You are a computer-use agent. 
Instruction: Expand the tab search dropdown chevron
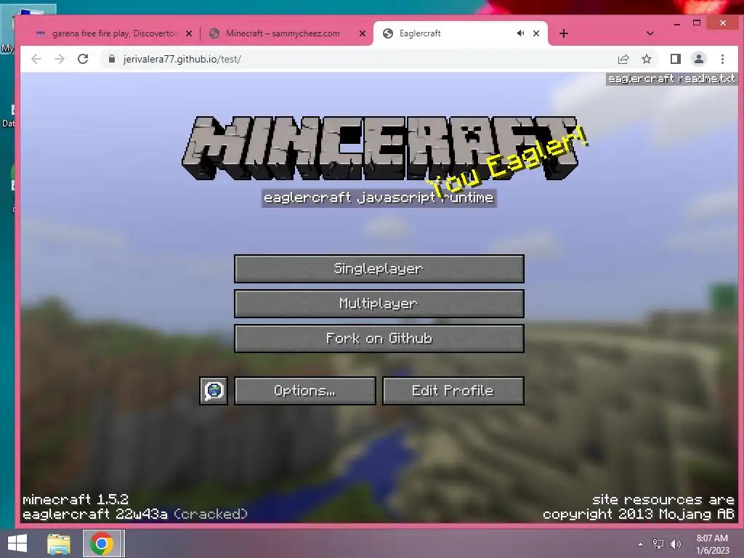[650, 33]
